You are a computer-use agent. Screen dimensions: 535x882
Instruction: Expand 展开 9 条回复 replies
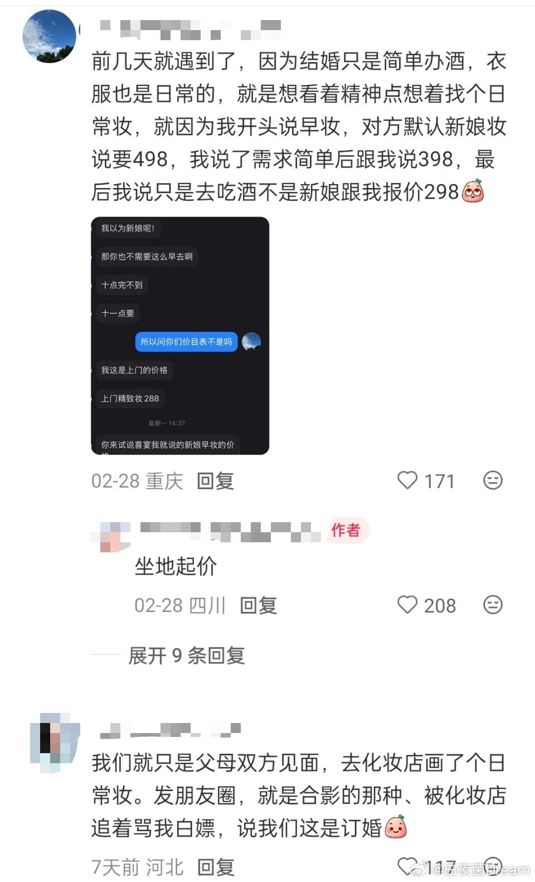click(186, 656)
